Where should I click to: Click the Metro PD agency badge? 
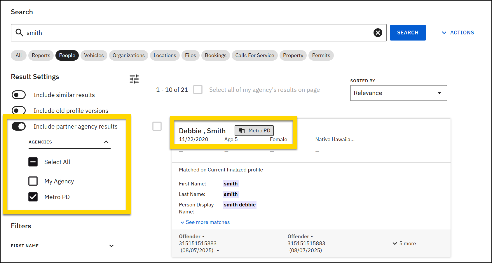(x=254, y=131)
